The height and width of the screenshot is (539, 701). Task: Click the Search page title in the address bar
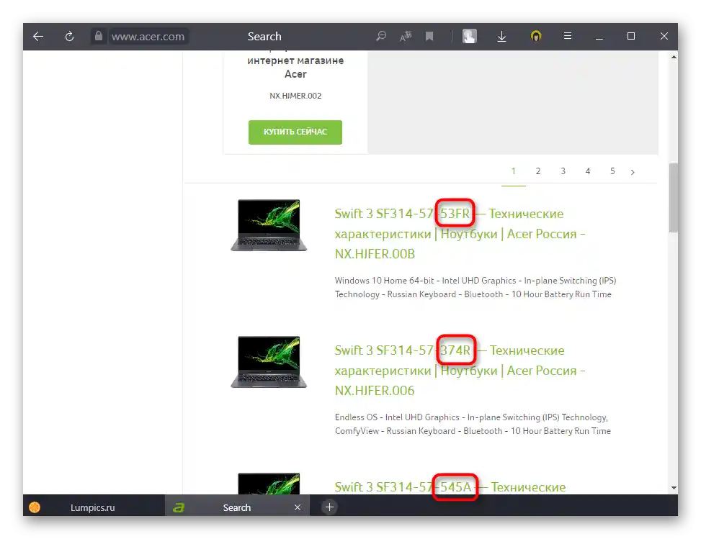click(264, 36)
